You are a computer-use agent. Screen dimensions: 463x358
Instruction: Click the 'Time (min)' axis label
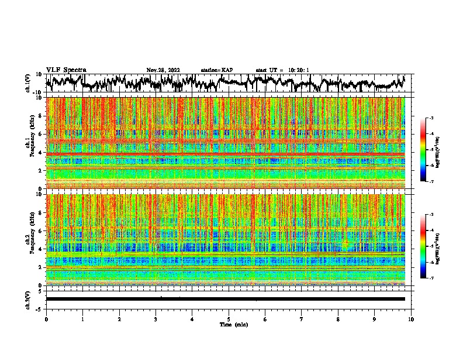tap(234, 325)
